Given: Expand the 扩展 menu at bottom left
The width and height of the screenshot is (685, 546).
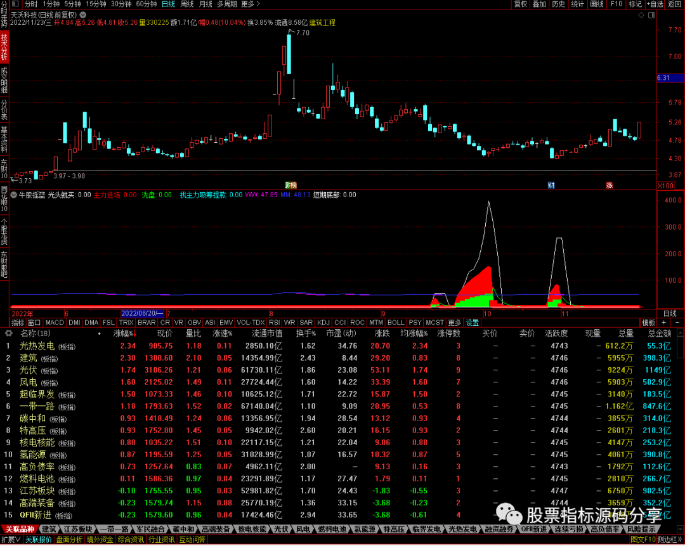Looking at the screenshot, I should click(x=11, y=540).
